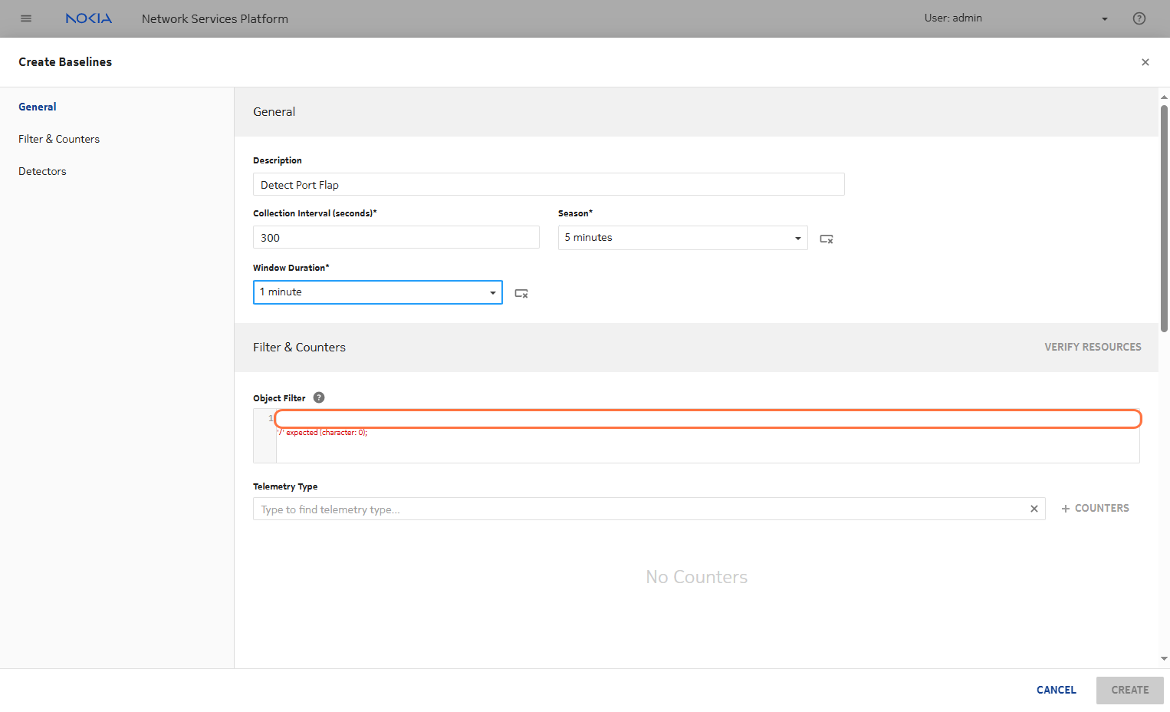
Task: Show Object Filter help tooltip
Action: pos(319,397)
